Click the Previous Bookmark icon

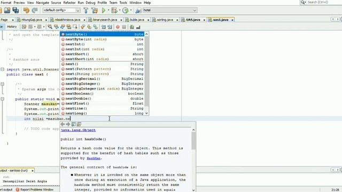pos(83,27)
